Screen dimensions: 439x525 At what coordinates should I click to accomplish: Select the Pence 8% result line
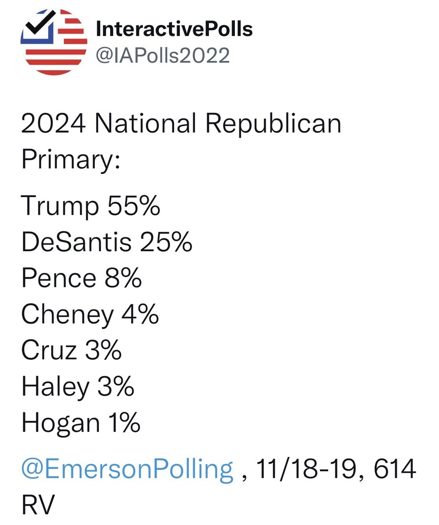81,278
